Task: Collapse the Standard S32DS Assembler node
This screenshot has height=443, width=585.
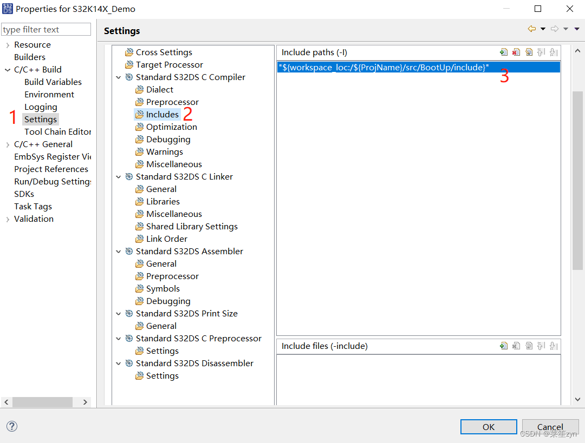Action: pos(119,252)
